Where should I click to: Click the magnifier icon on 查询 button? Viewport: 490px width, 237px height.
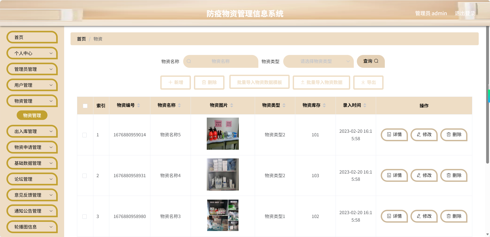coord(376,61)
